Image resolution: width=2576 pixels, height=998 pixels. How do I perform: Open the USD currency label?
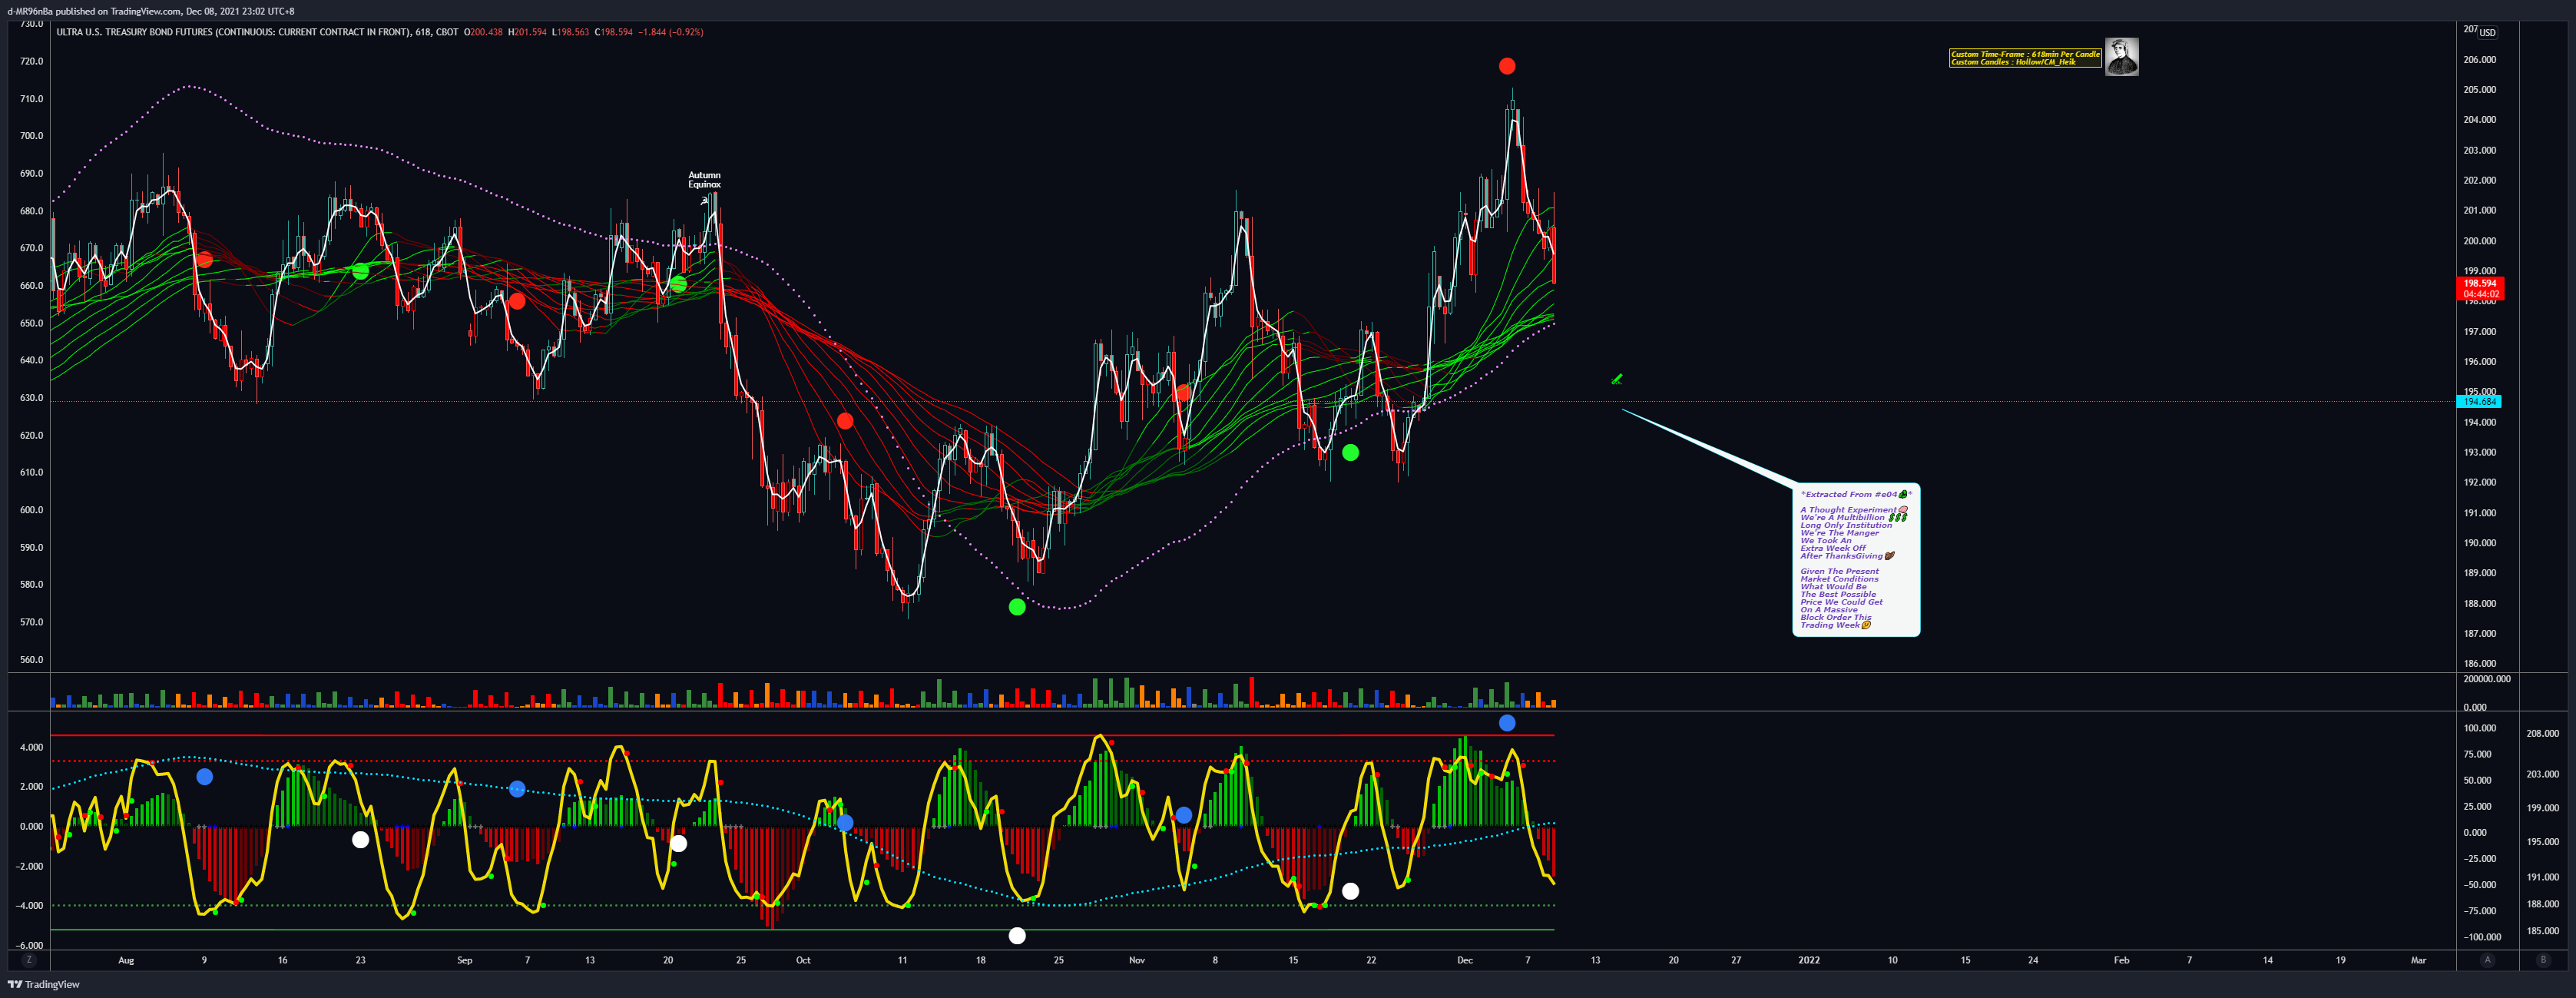[2487, 32]
